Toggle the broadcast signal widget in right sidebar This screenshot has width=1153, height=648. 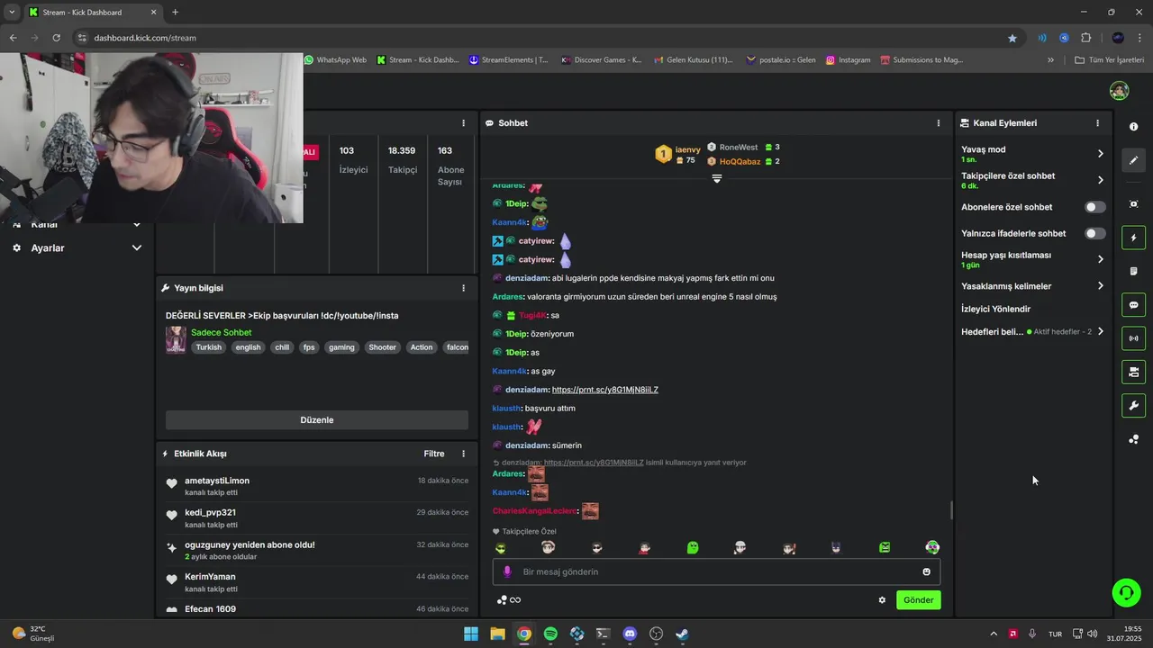pyautogui.click(x=1133, y=338)
